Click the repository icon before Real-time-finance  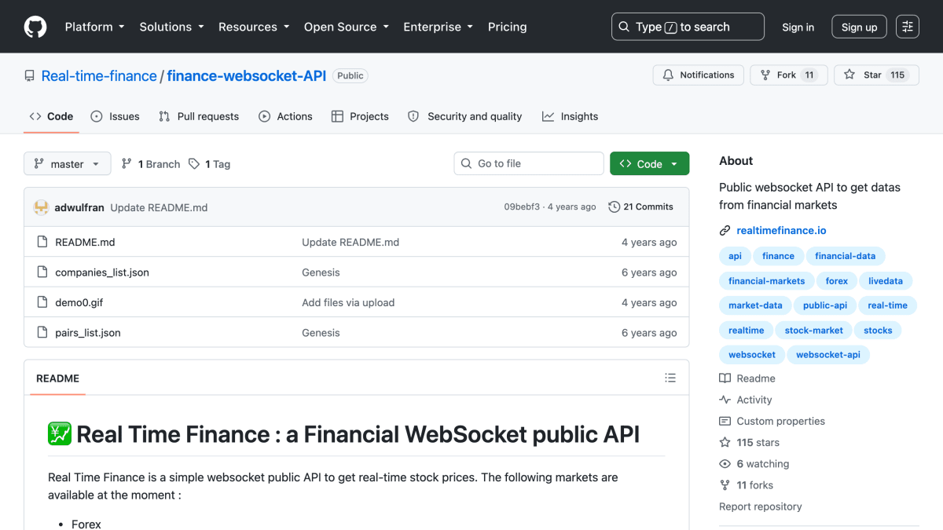30,76
